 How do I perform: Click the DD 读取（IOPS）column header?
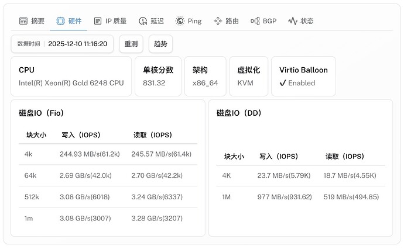pyautogui.click(x=345, y=156)
